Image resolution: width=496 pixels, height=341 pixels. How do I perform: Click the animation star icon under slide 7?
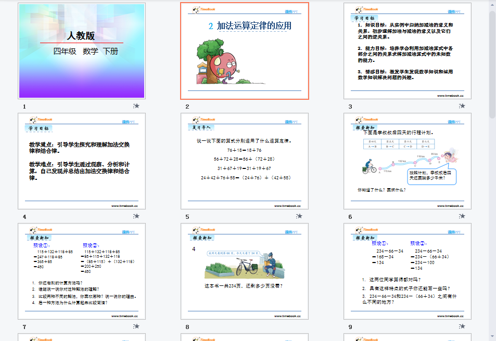pyautogui.click(x=136, y=326)
